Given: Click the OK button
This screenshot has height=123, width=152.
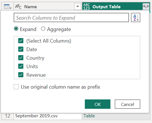Looking at the screenshot, I should tap(98, 104).
